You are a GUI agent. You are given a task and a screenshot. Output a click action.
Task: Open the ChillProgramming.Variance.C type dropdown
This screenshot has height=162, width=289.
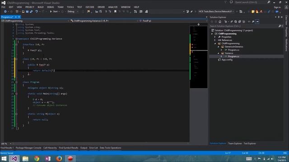coord(104,21)
